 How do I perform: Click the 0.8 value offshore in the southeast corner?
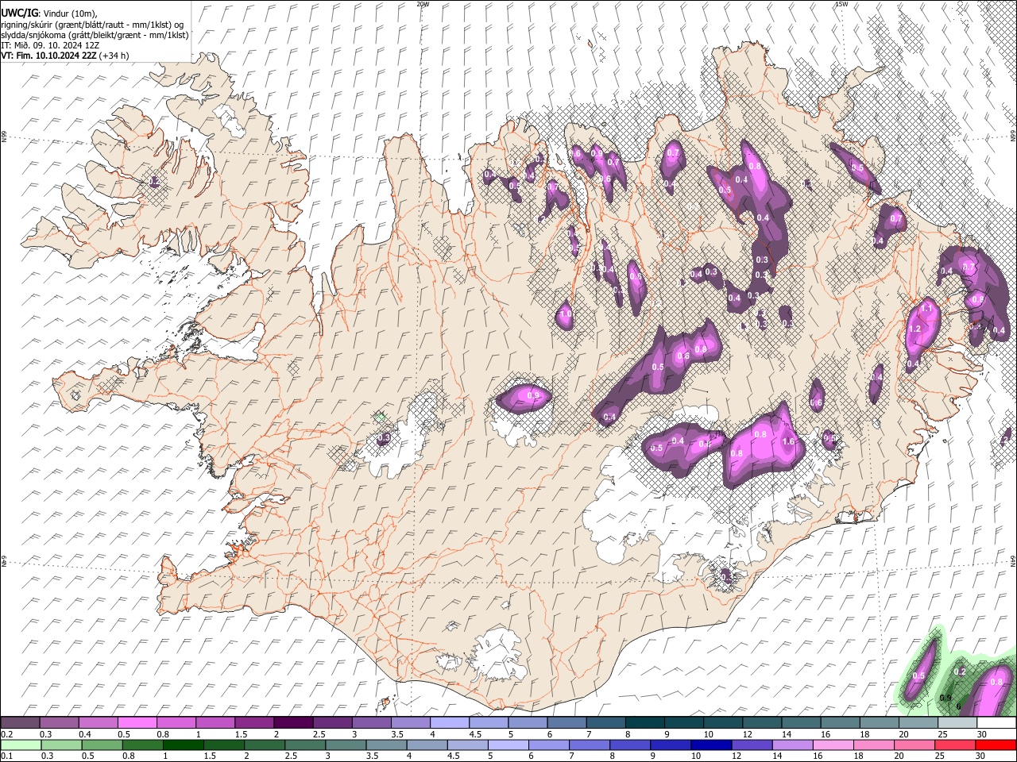997,682
